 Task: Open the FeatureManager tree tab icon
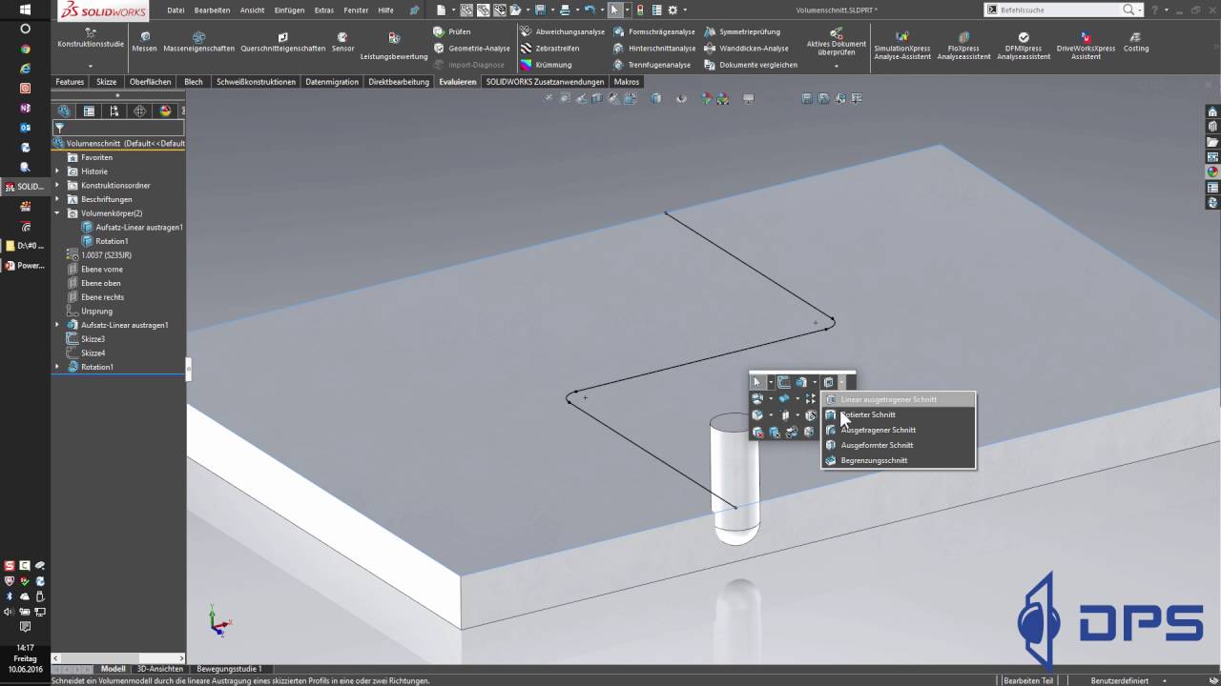64,111
